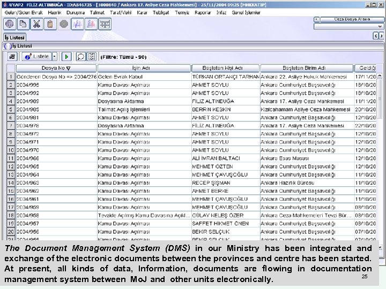Click the Başlatan Kişi Adı column header

225,68
